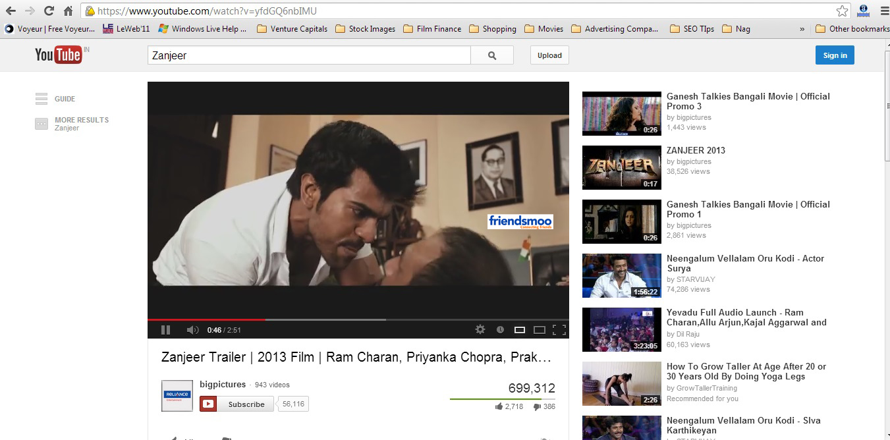Screen dimensions: 890x440
Task: Show hidden bookmarks via chevron overflow
Action: [x=802, y=29]
